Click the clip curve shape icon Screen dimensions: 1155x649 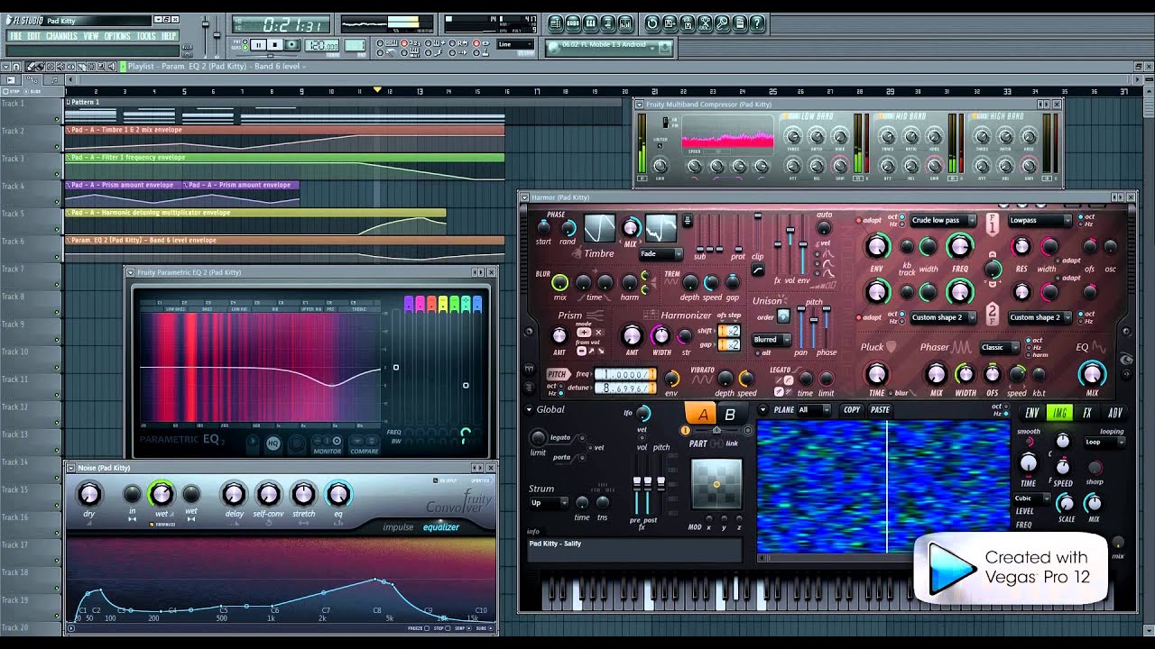pyautogui.click(x=758, y=270)
